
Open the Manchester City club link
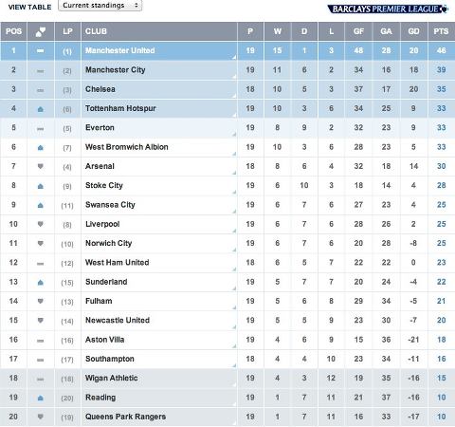(116, 70)
